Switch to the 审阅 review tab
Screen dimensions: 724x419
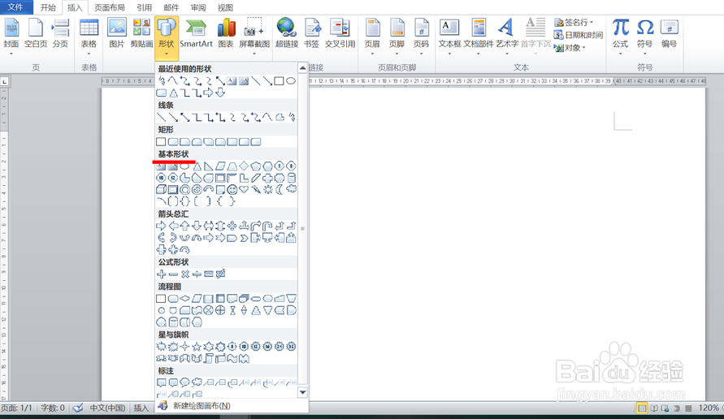click(x=198, y=7)
